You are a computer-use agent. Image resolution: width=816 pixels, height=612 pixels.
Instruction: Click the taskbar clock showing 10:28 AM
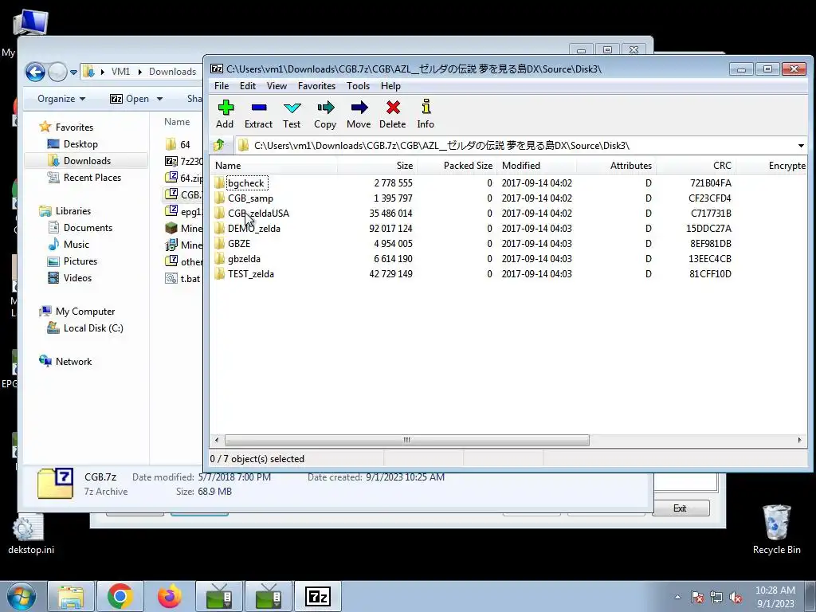click(775, 597)
